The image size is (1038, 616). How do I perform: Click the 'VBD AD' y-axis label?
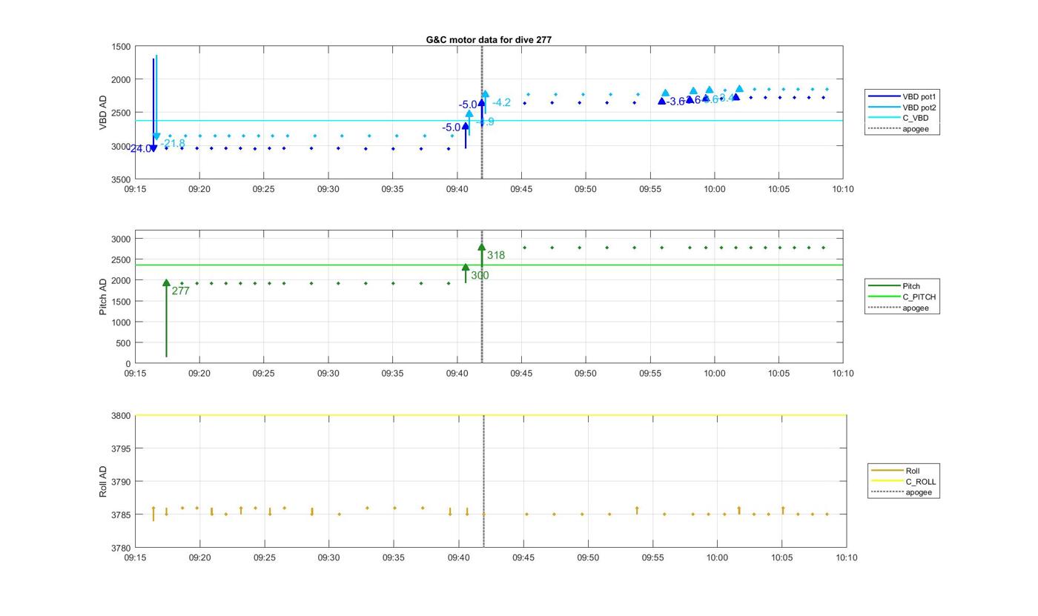[x=103, y=113]
